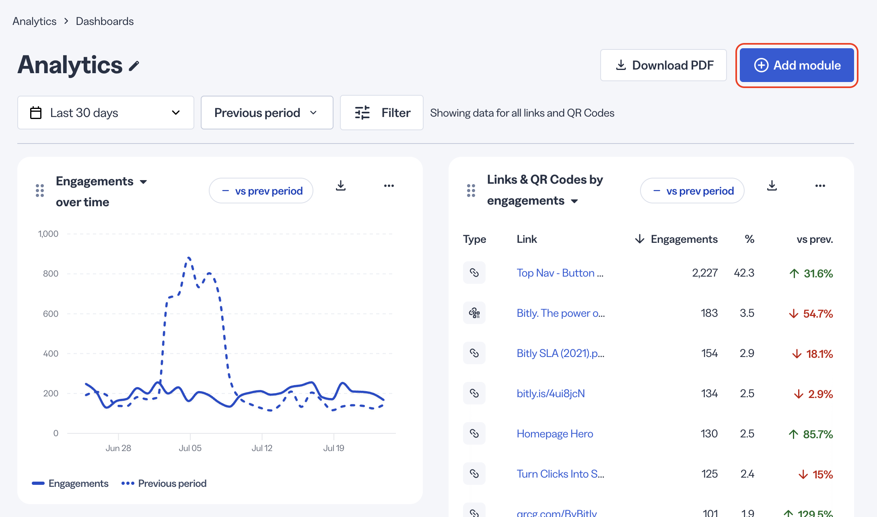The image size is (877, 517).
Task: Click the QR code type icon for Bitly. The power row
Action: click(x=474, y=313)
